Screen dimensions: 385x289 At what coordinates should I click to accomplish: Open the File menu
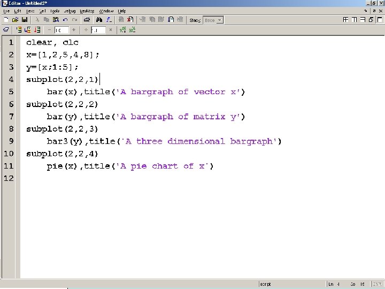(6, 11)
